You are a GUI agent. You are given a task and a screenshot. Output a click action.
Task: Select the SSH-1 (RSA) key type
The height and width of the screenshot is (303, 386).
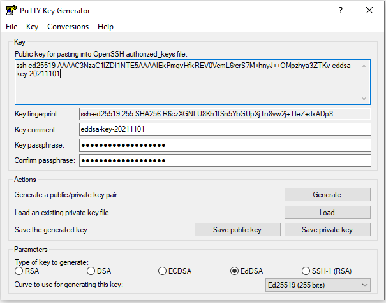pyautogui.click(x=307, y=271)
